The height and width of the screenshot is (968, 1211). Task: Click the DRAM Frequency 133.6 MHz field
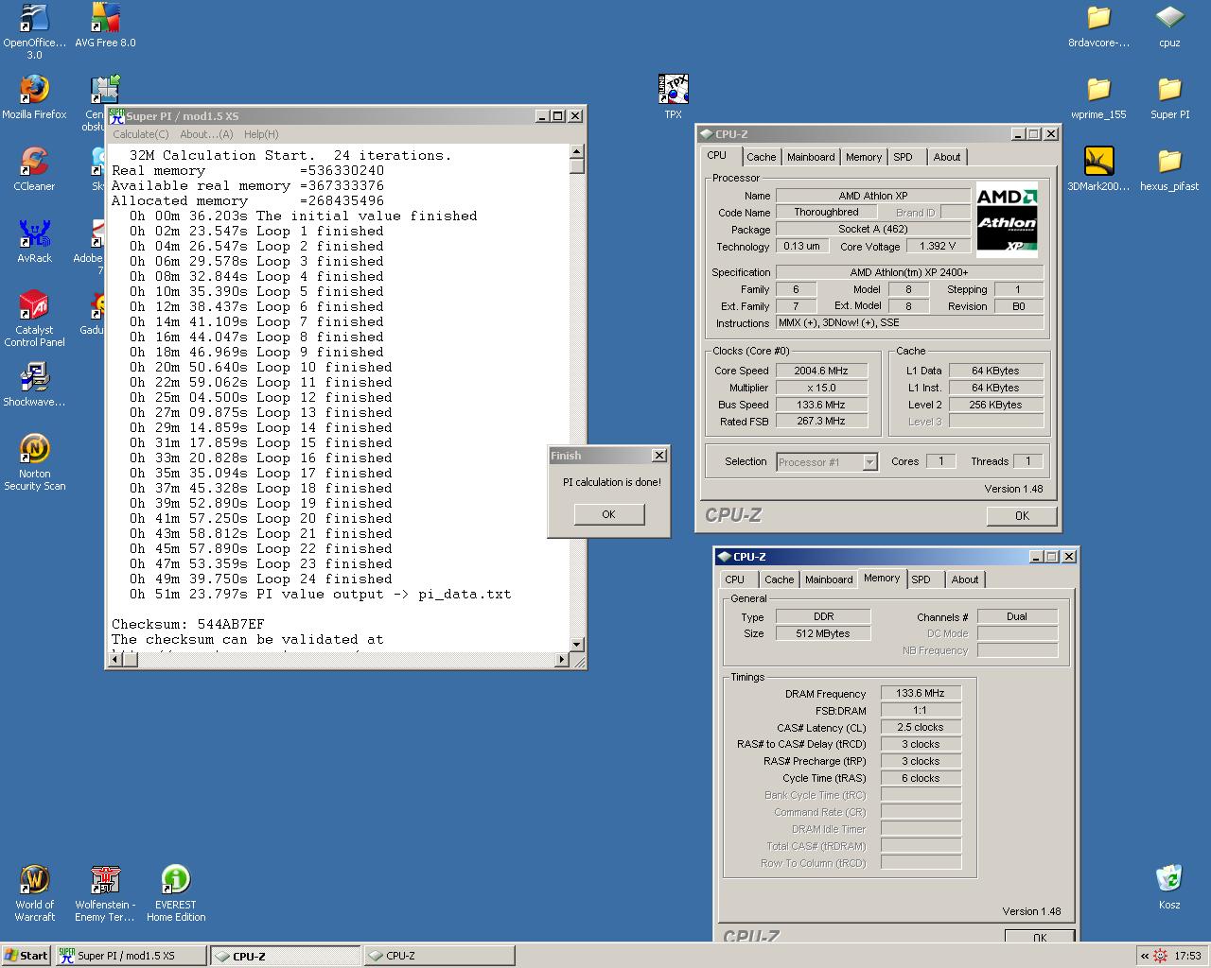(921, 693)
